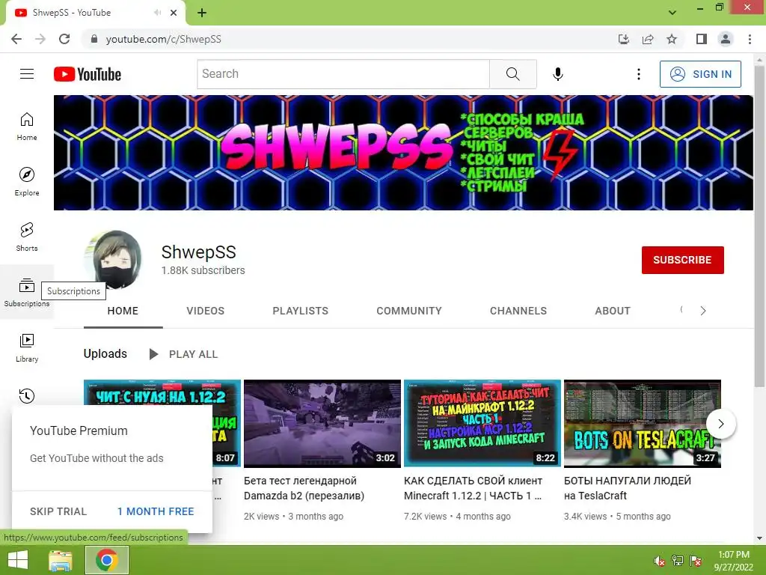Open title 'КАК СДЕЛАТЬ СВОЙ клиент Minecraft'
Viewport: 766px width, 575px height.
[474, 488]
